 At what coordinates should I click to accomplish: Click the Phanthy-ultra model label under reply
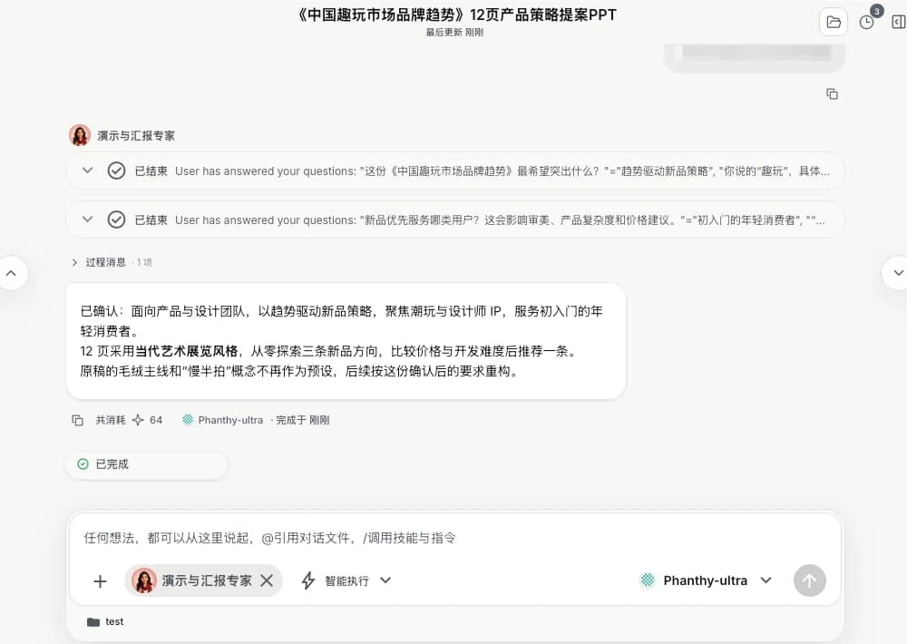point(230,420)
